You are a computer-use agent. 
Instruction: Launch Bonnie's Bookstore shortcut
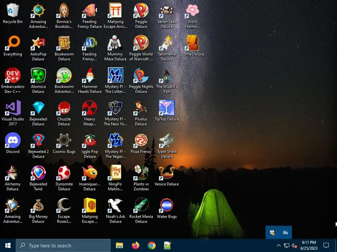[x=64, y=10]
